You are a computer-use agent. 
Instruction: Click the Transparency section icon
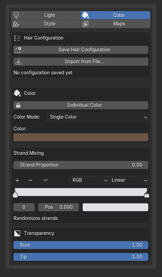[17, 233]
